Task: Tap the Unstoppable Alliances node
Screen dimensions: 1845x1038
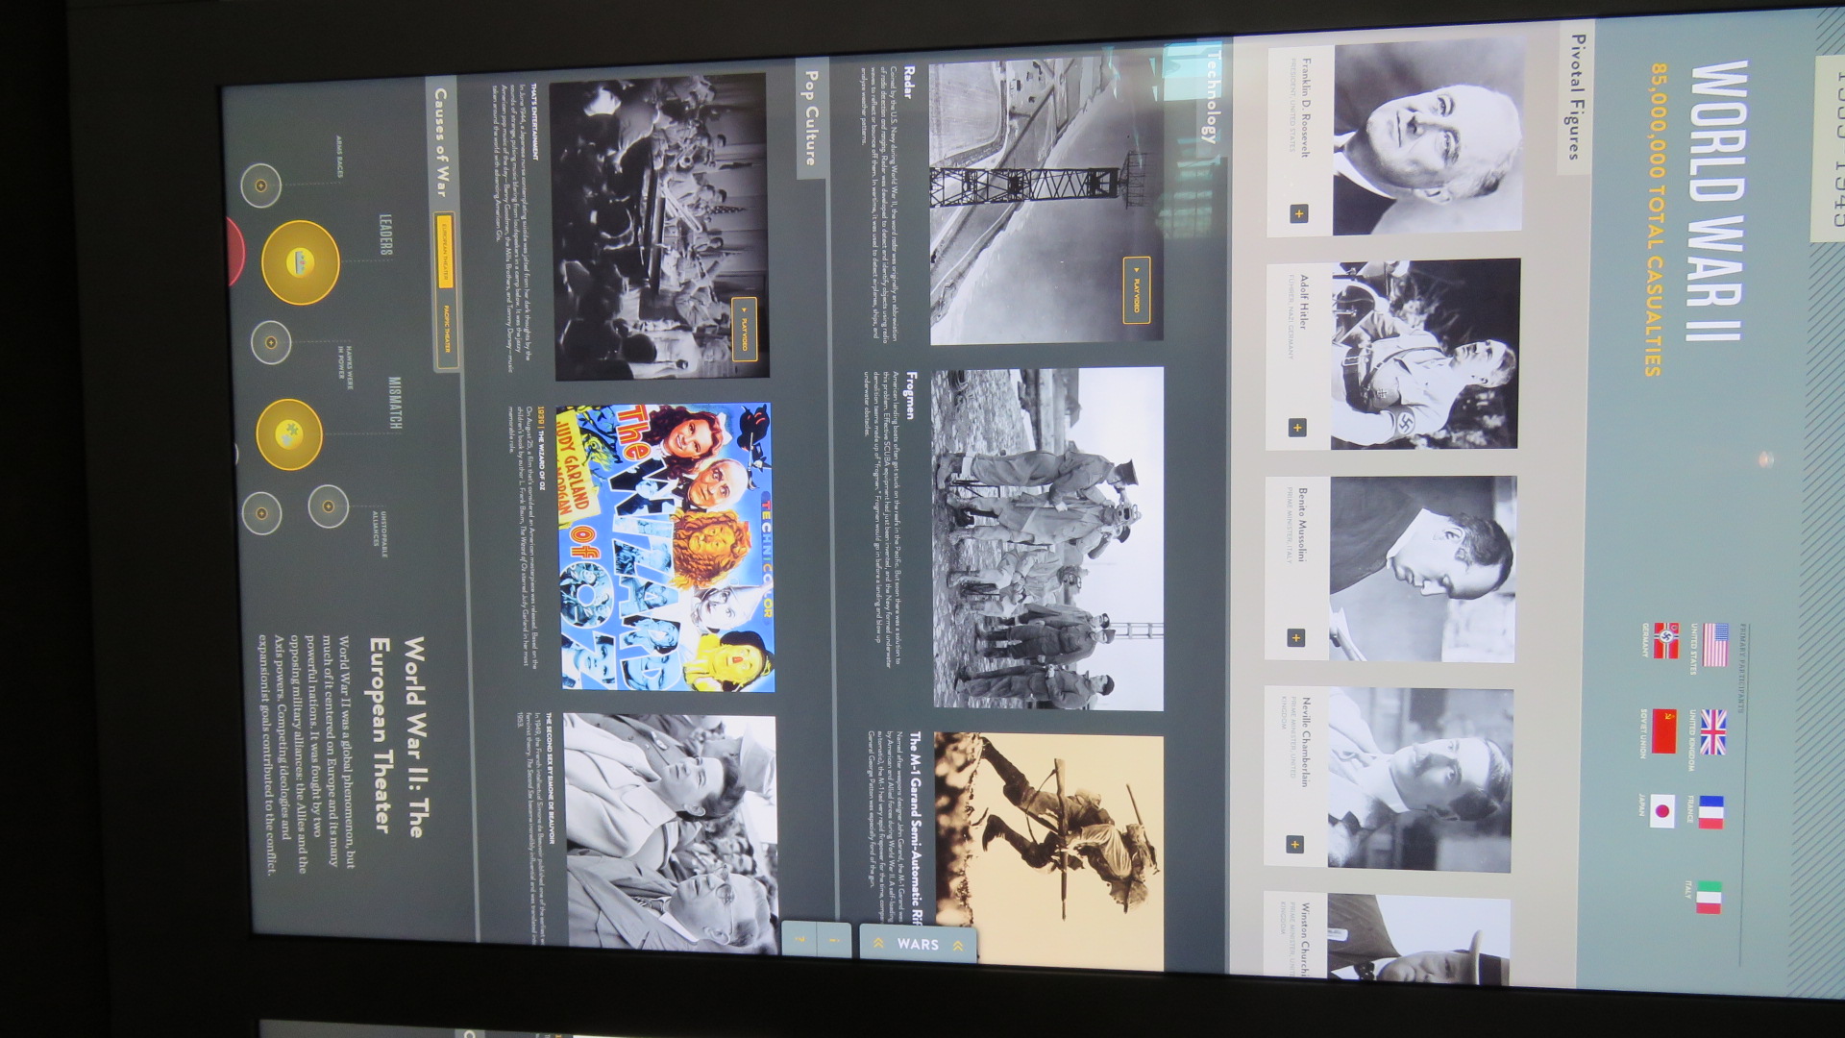Action: [328, 507]
